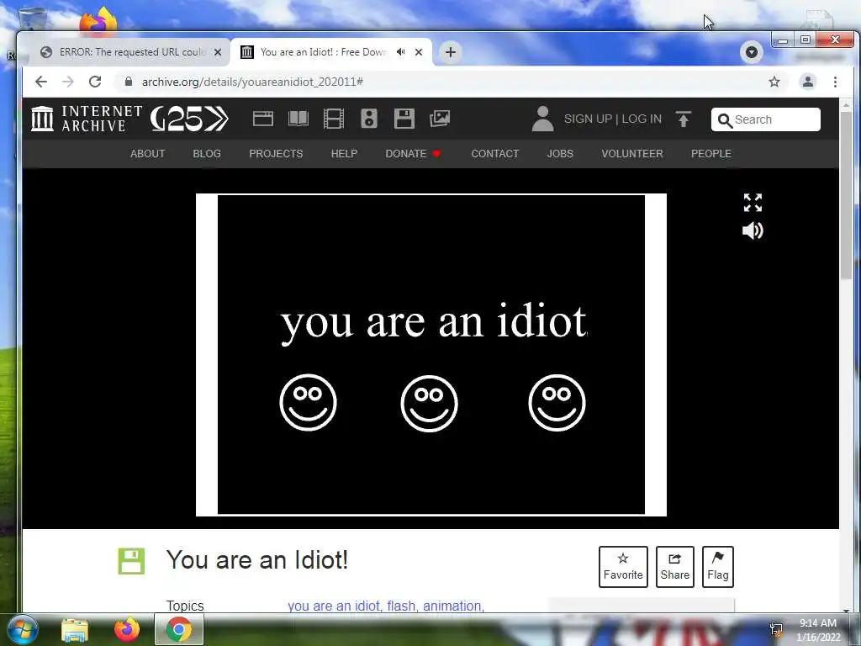
Task: Open File Explorer from the taskbar
Action: pos(75,630)
